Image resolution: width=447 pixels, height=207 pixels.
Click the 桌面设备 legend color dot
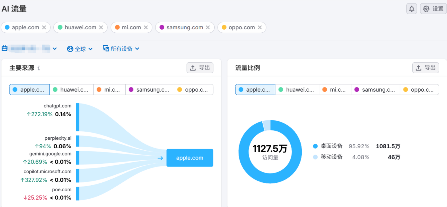[x=315, y=146]
